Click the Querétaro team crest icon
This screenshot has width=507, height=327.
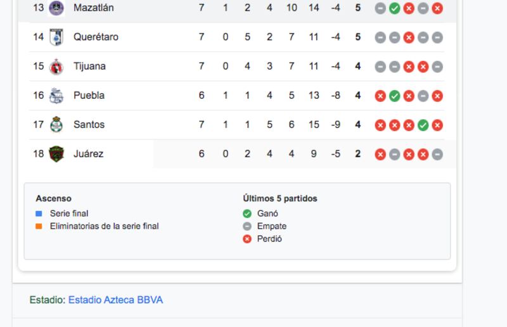(56, 37)
